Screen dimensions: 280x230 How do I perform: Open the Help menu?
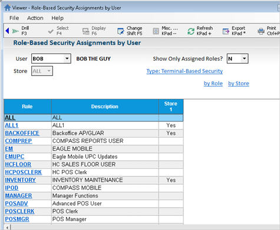57,18
